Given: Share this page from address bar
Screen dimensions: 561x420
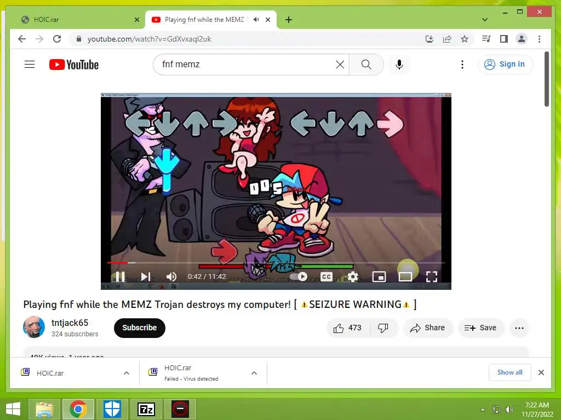Looking at the screenshot, I should click(447, 39).
